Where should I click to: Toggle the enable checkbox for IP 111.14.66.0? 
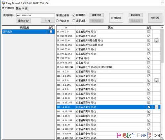tap(149, 116)
